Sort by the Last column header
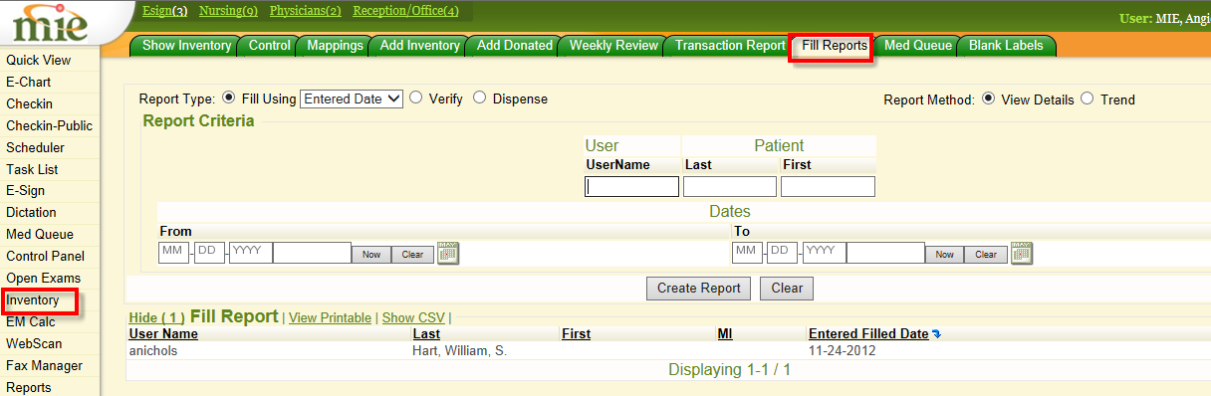The width and height of the screenshot is (1211, 396). tap(426, 334)
